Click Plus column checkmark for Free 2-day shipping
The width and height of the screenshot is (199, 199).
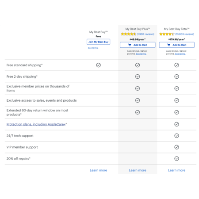(x=138, y=77)
